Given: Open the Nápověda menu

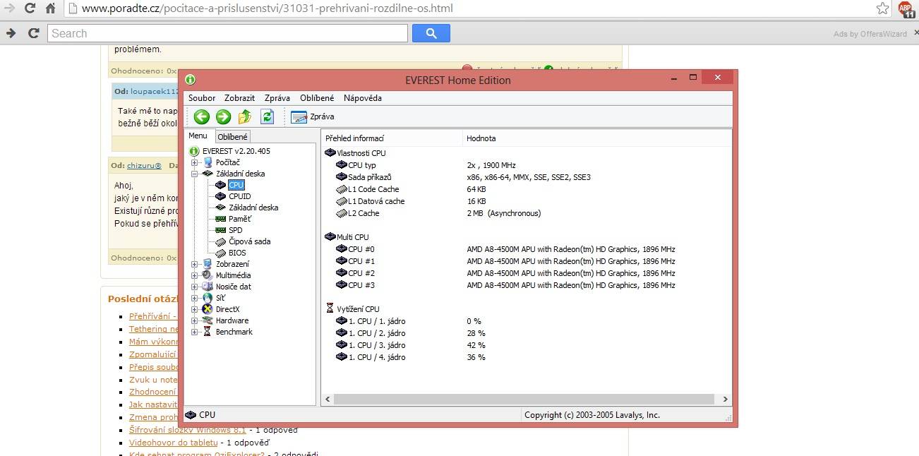Looking at the screenshot, I should 363,98.
